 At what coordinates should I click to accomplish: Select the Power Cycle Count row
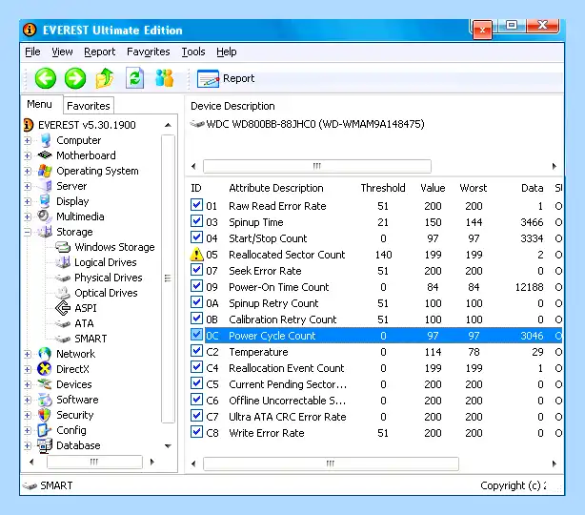375,336
